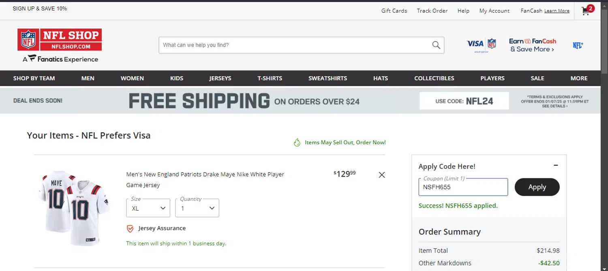
Task: Open the Women menu
Action: (x=132, y=78)
